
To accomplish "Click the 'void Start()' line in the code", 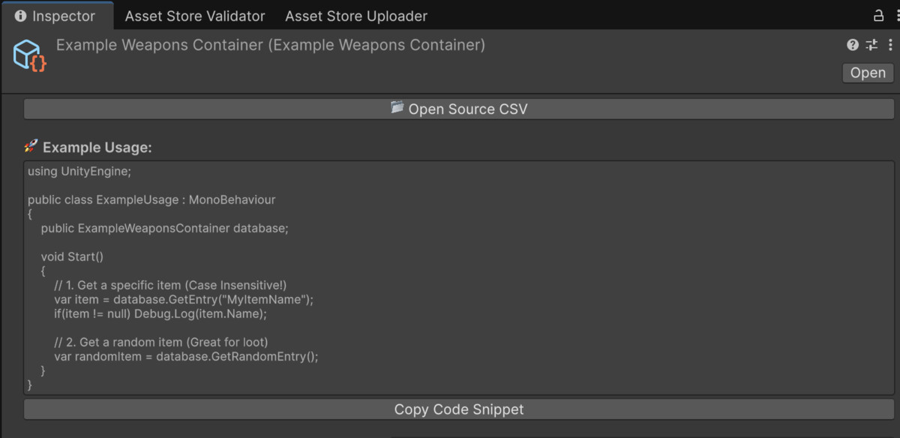I will click(72, 256).
